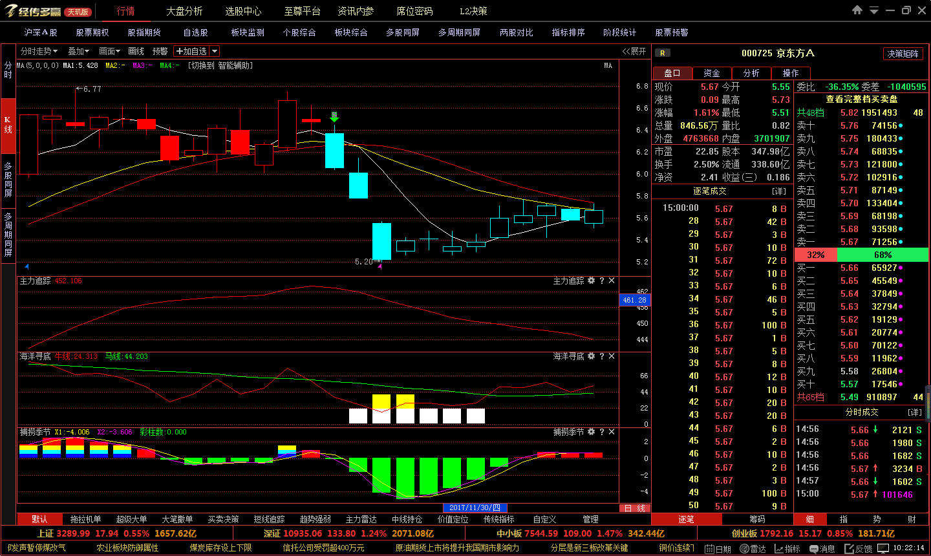Open the 决策矩阵 button
This screenshot has height=556, width=931.
tap(903, 54)
